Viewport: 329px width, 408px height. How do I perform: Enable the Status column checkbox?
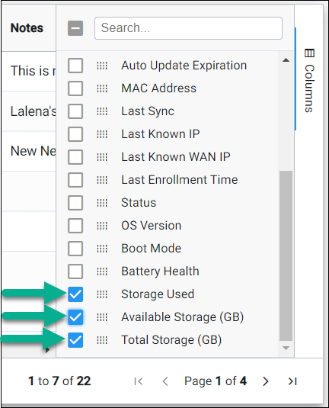point(75,203)
